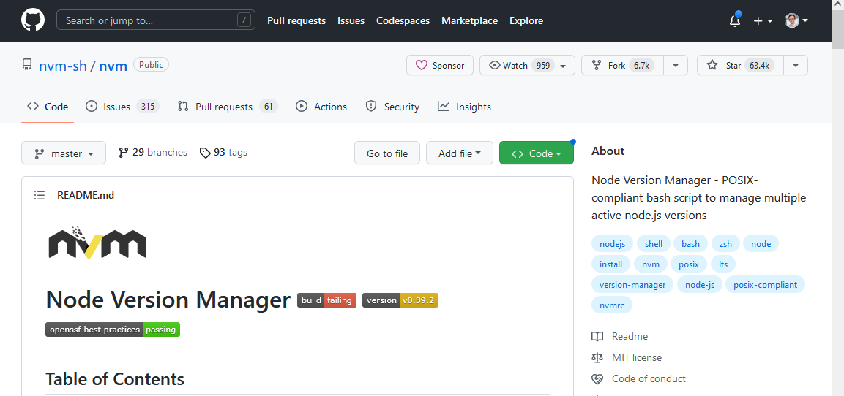Expand the Fork dropdown arrow

point(676,66)
